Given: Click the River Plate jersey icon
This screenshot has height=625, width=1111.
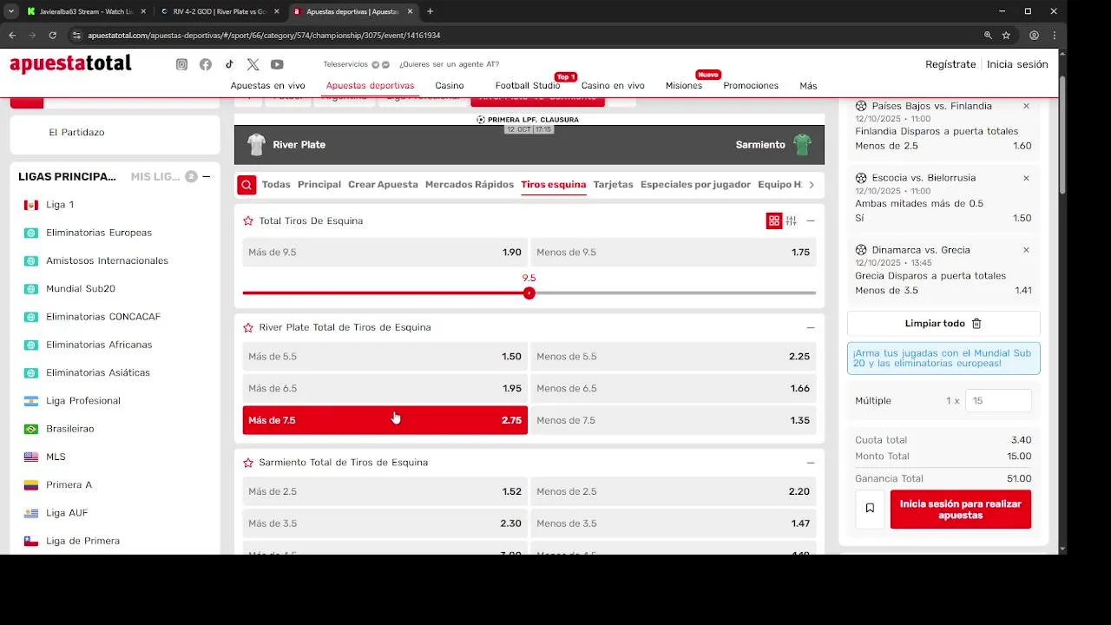Looking at the screenshot, I should [256, 145].
